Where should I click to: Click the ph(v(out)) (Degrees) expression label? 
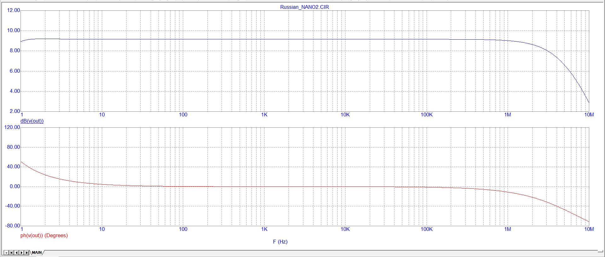(x=44, y=236)
